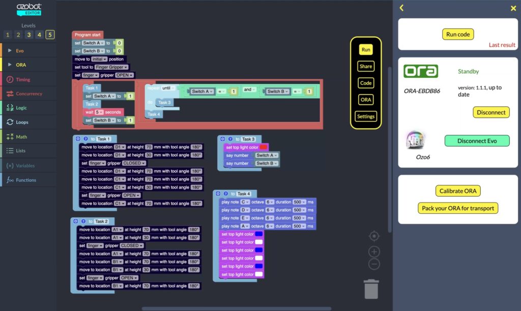Screen dimensions: 521x311
Task: Open Settings in the yellow menu
Action: (366, 116)
